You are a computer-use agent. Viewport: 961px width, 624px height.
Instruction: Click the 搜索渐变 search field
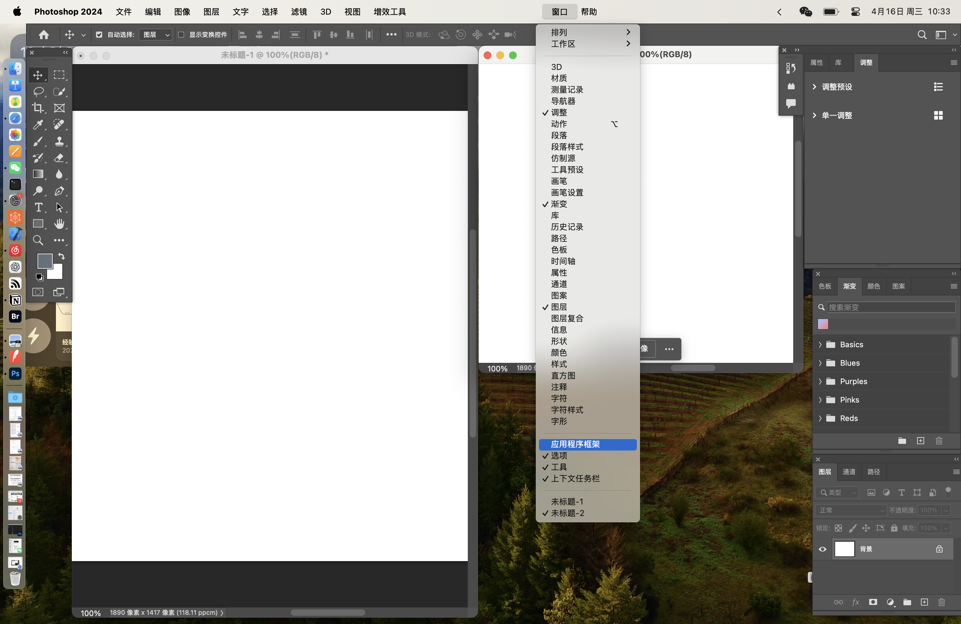click(891, 307)
